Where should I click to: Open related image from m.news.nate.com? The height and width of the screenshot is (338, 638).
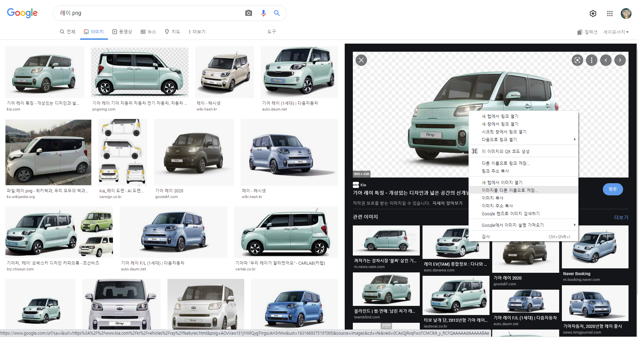[386, 240]
